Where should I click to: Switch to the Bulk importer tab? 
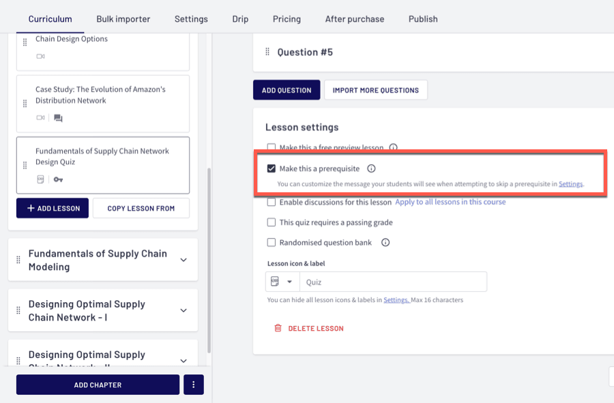coord(123,19)
